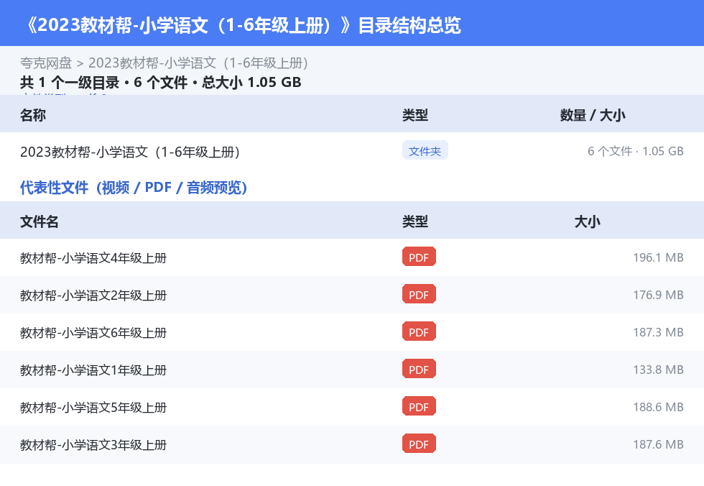The image size is (704, 486).
Task: Click the 名称 column header
Action: (33, 115)
